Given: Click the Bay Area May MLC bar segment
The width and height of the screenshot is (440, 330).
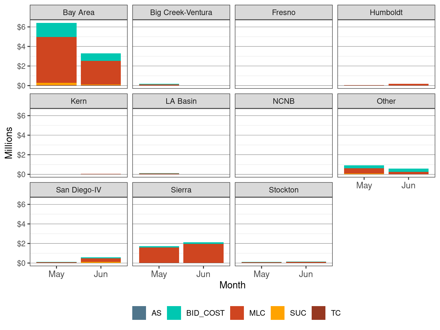Looking at the screenshot, I should pos(56,60).
